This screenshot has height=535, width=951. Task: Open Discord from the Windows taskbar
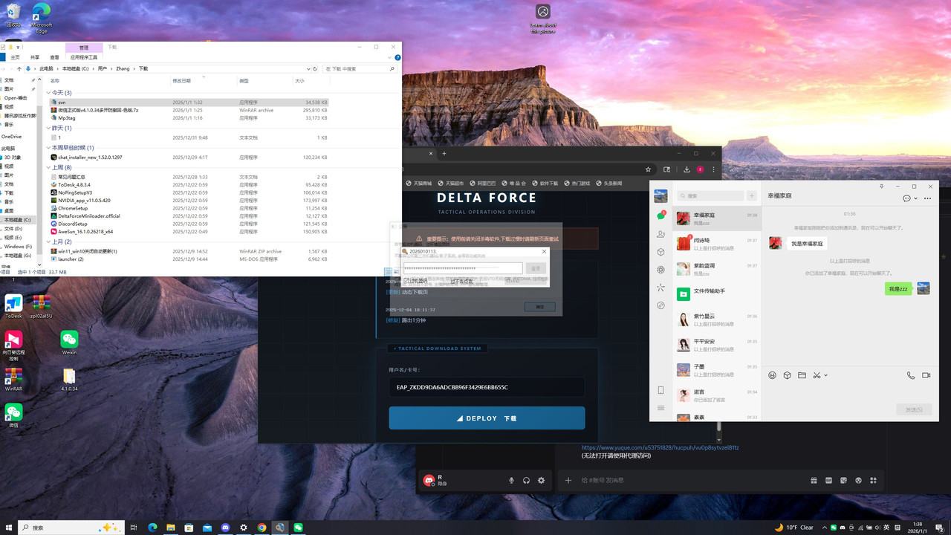(x=226, y=528)
